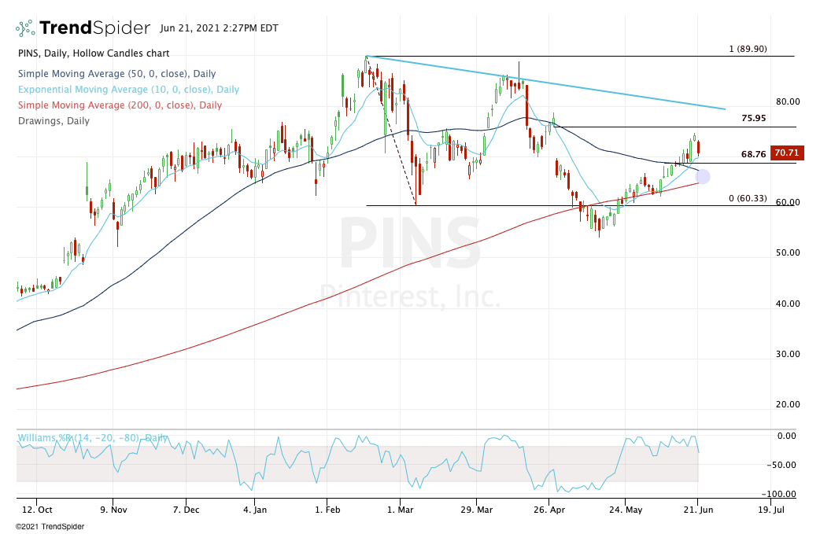The height and width of the screenshot is (534, 820).
Task: Click the 50.00 price axis label
Action: 788,253
